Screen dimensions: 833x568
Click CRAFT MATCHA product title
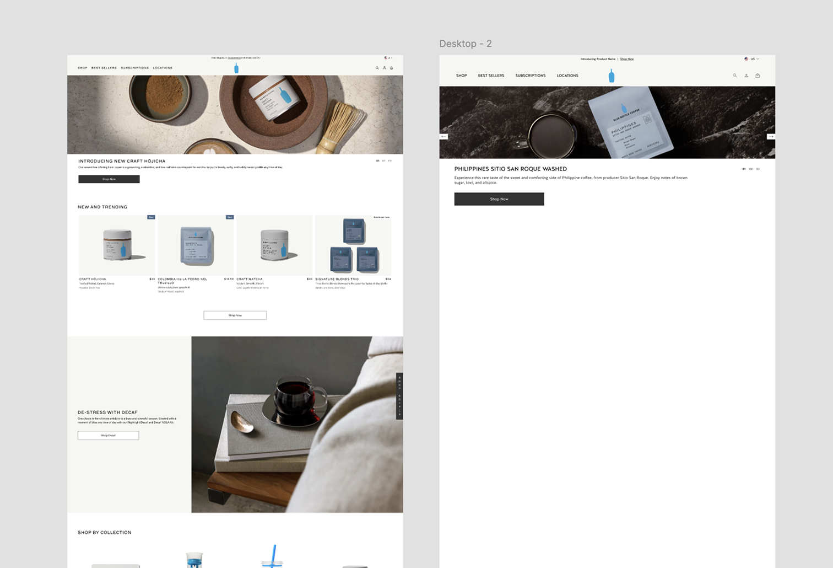(250, 279)
